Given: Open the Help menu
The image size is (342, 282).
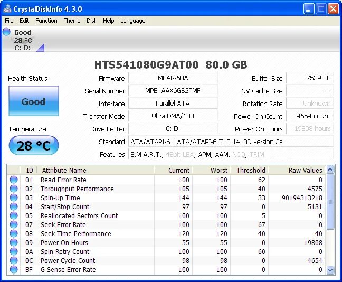Looking at the screenshot, I should click(x=108, y=21).
